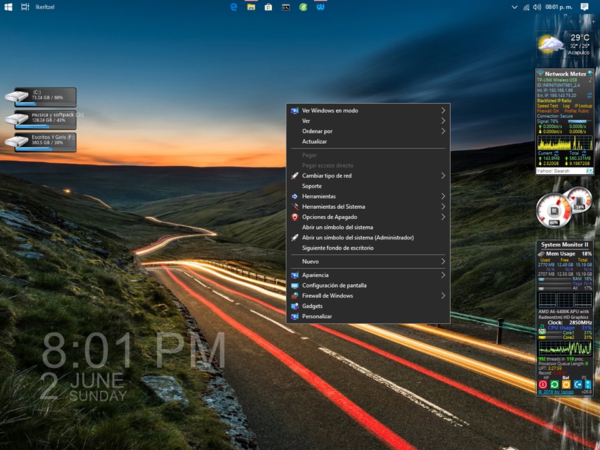Expand the Herramientas submenu
This screenshot has width=600, height=450.
click(x=367, y=196)
